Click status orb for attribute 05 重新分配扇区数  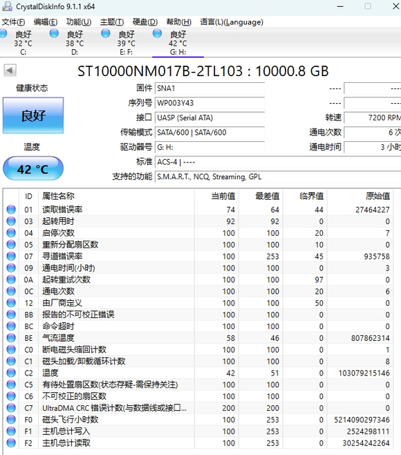point(11,245)
